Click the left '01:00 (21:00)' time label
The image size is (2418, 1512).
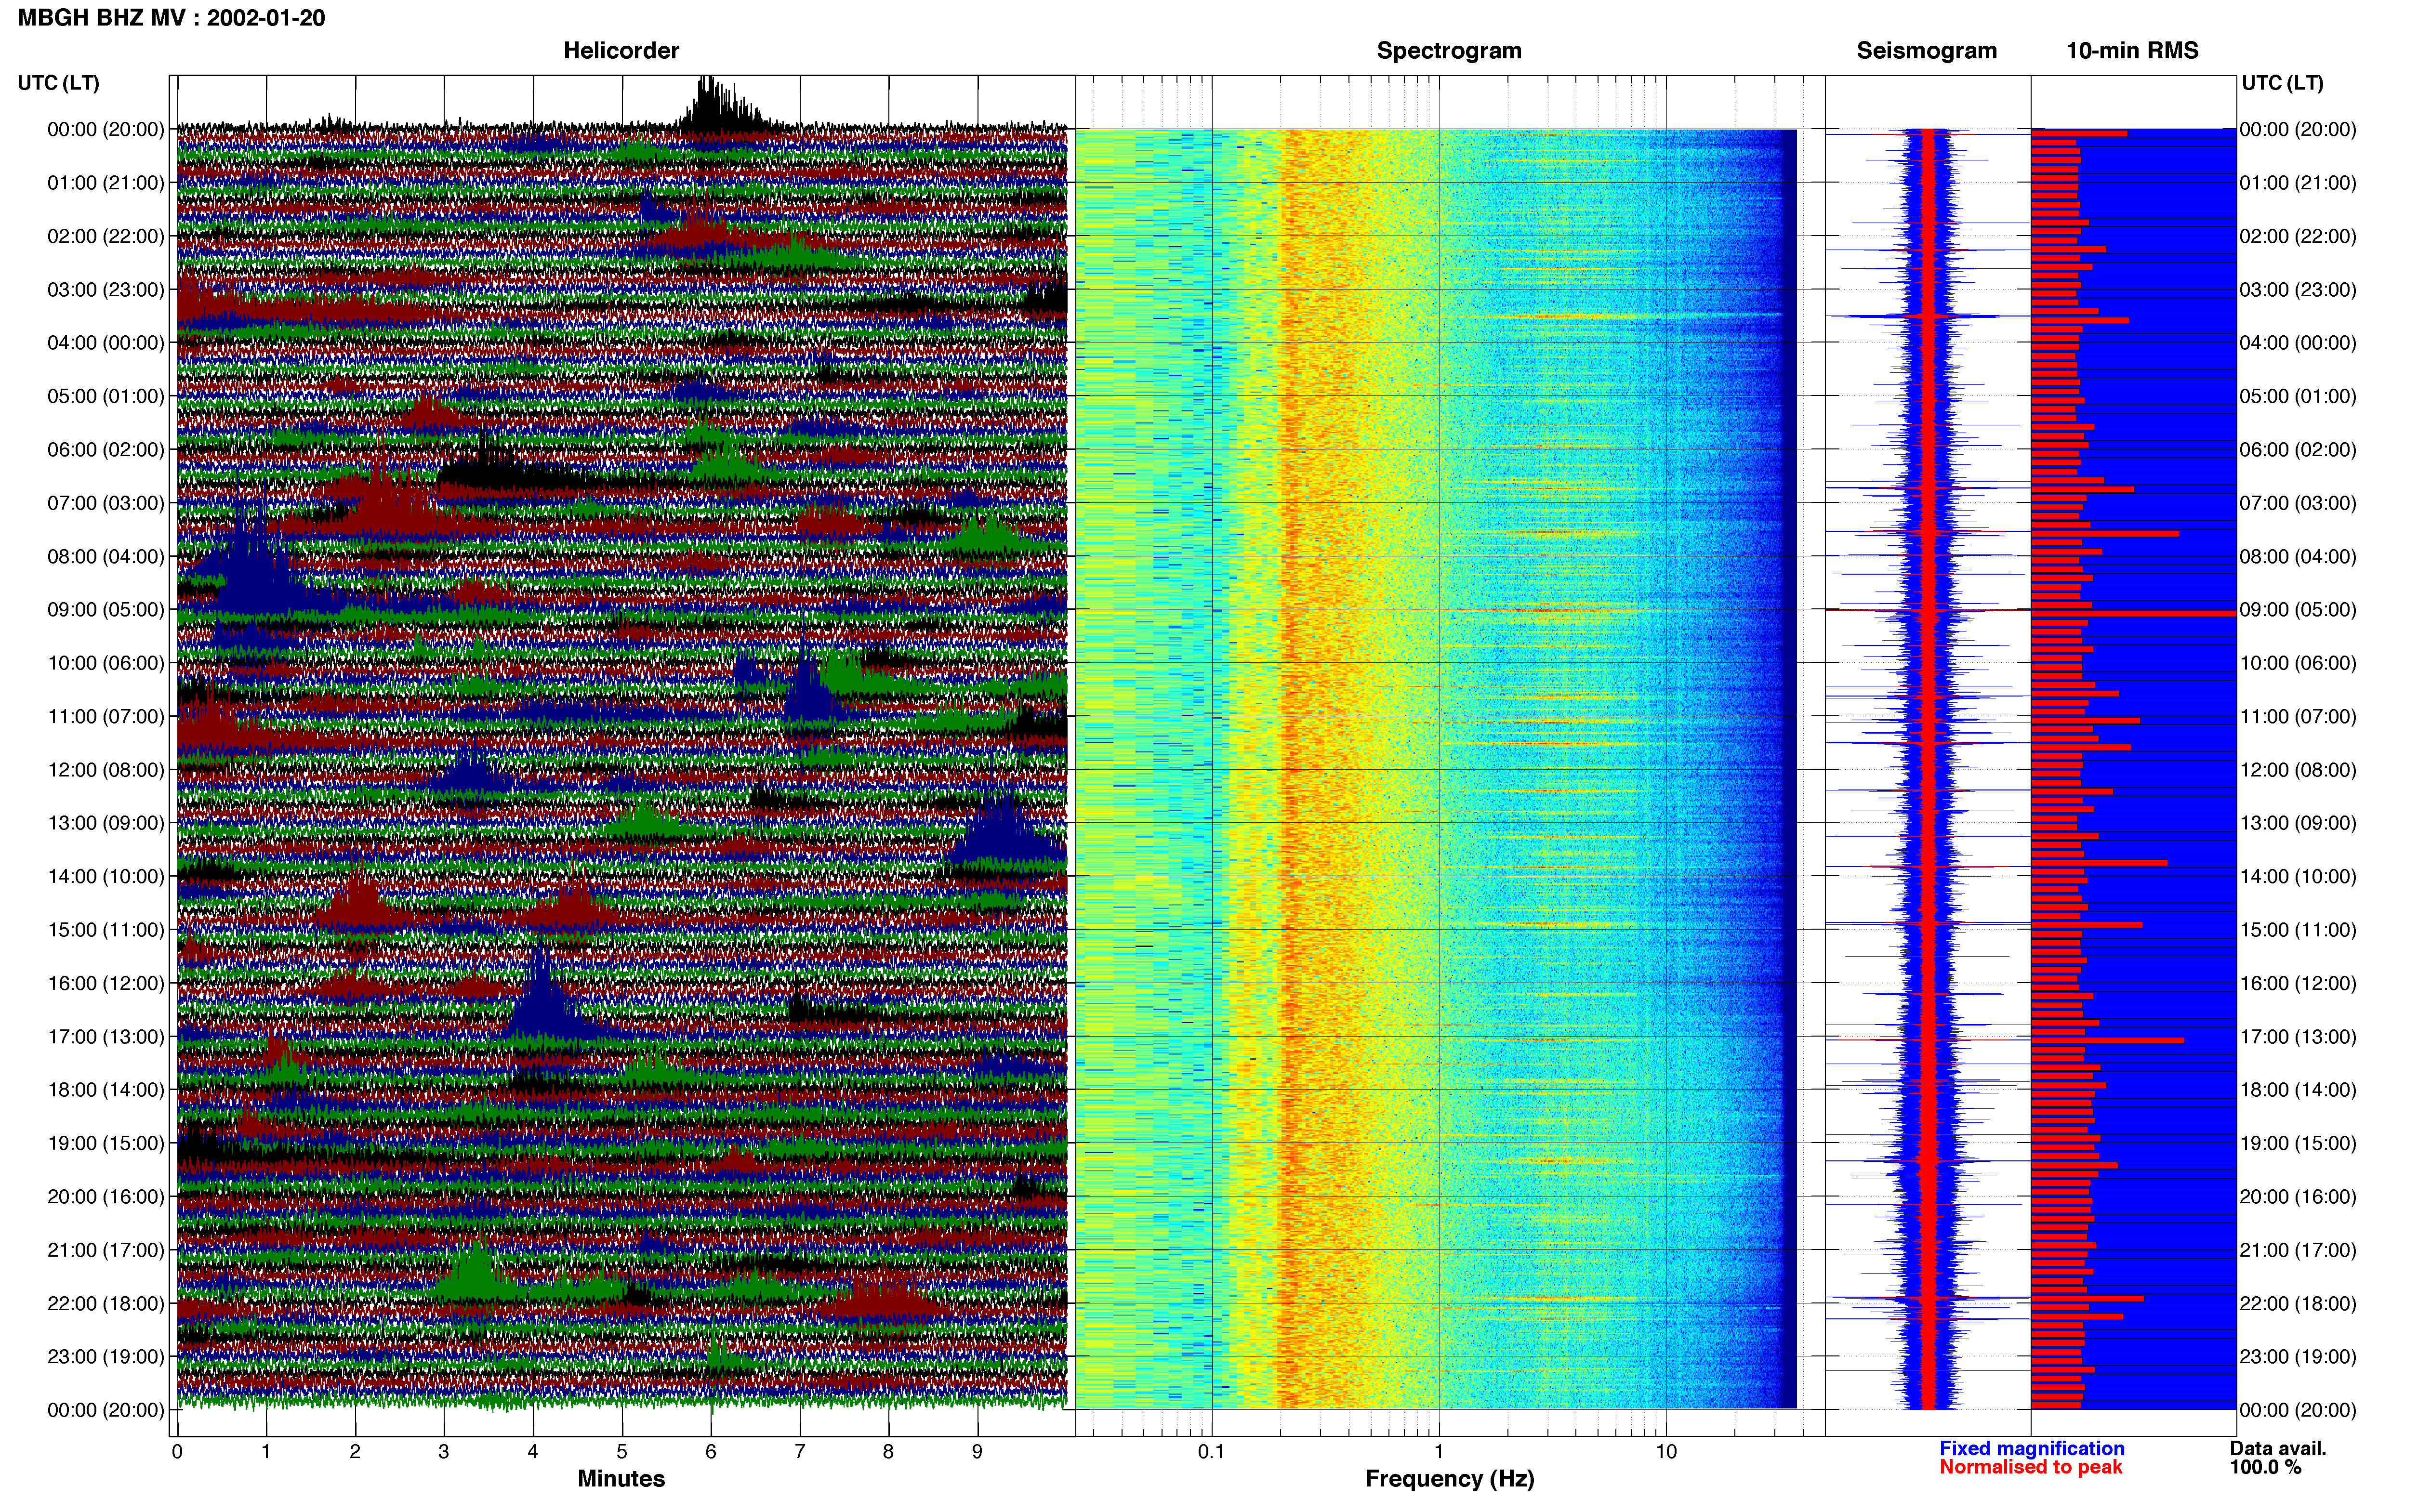[106, 182]
